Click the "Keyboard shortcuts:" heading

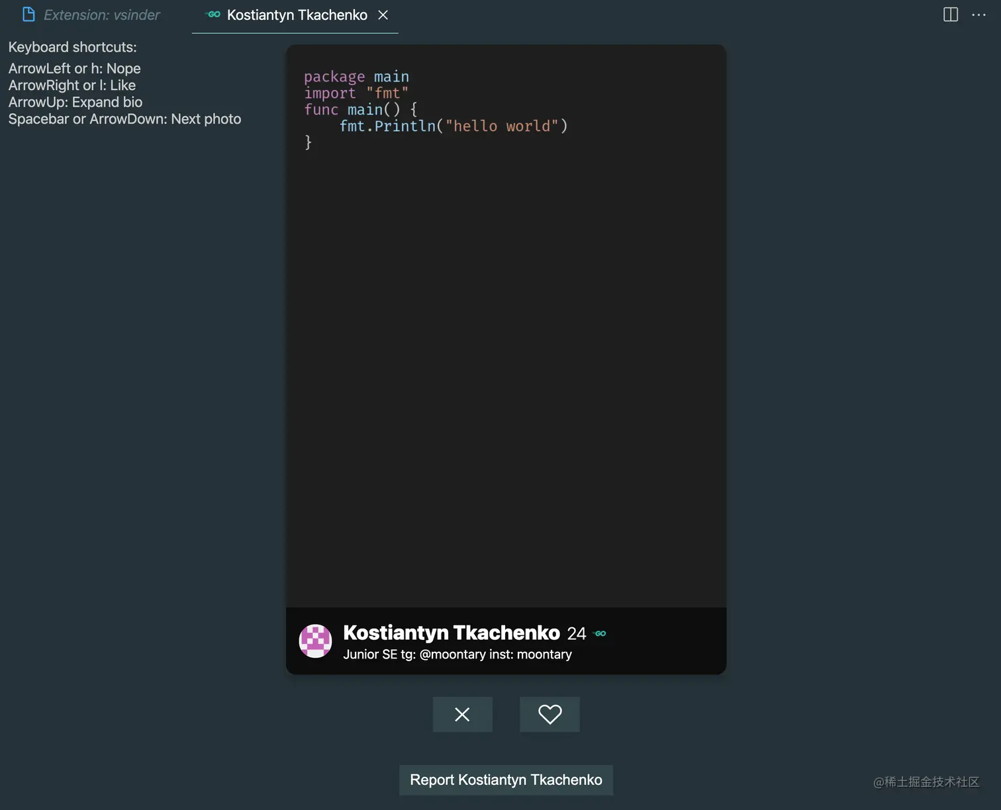coord(73,47)
